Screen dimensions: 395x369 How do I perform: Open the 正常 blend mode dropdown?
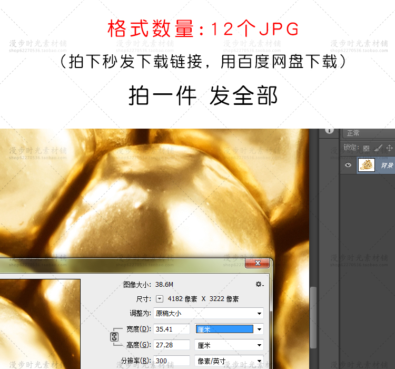pos(369,133)
